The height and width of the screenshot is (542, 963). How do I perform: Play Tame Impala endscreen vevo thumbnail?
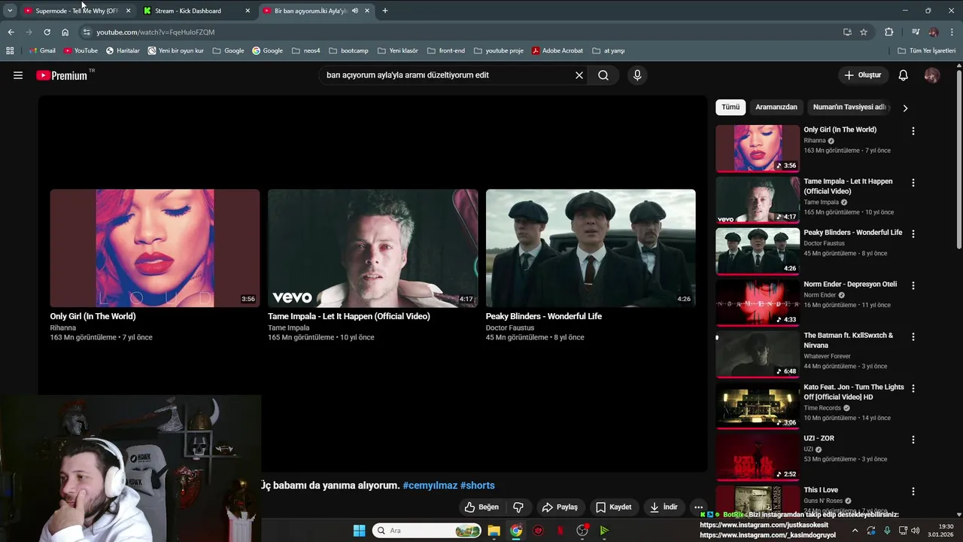[x=372, y=248]
